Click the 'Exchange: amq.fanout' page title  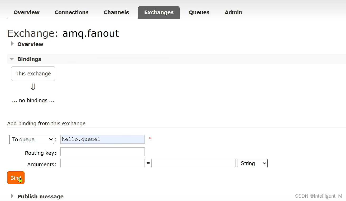63,33
